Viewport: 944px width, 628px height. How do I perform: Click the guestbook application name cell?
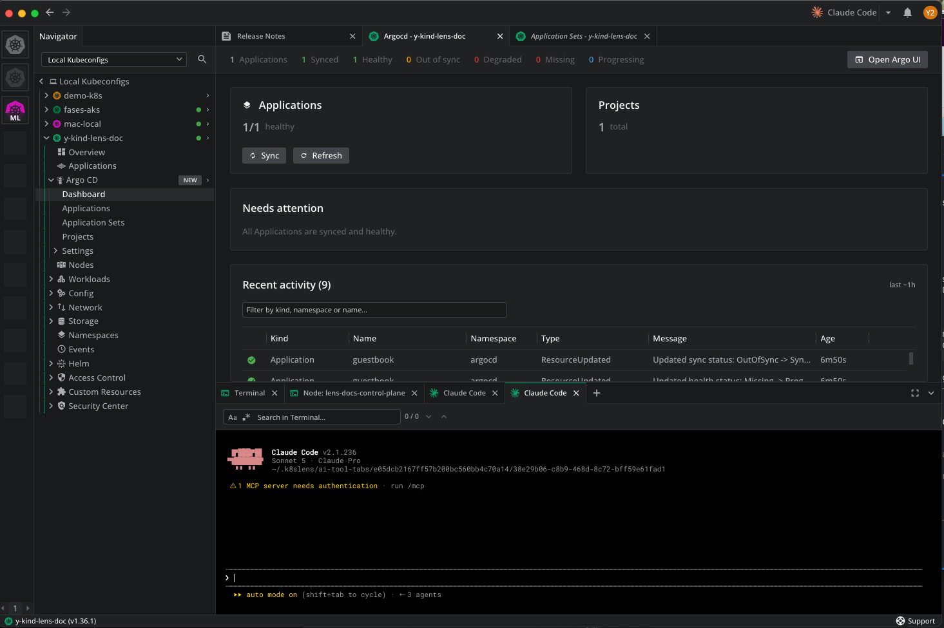pos(373,359)
